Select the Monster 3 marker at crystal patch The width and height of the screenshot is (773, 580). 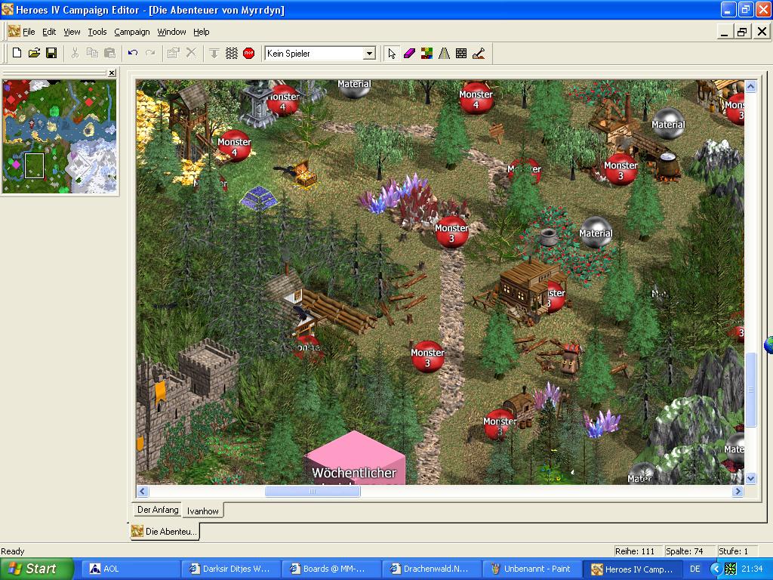(x=451, y=233)
